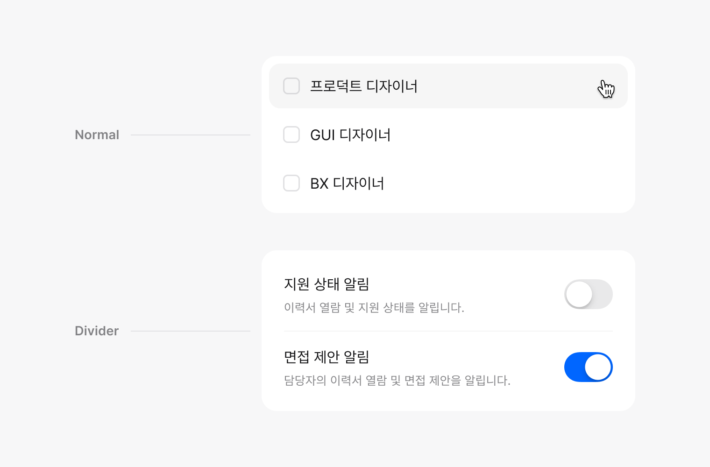The width and height of the screenshot is (710, 467).
Task: Click the white knob of the gray switch
Action: [x=579, y=294]
